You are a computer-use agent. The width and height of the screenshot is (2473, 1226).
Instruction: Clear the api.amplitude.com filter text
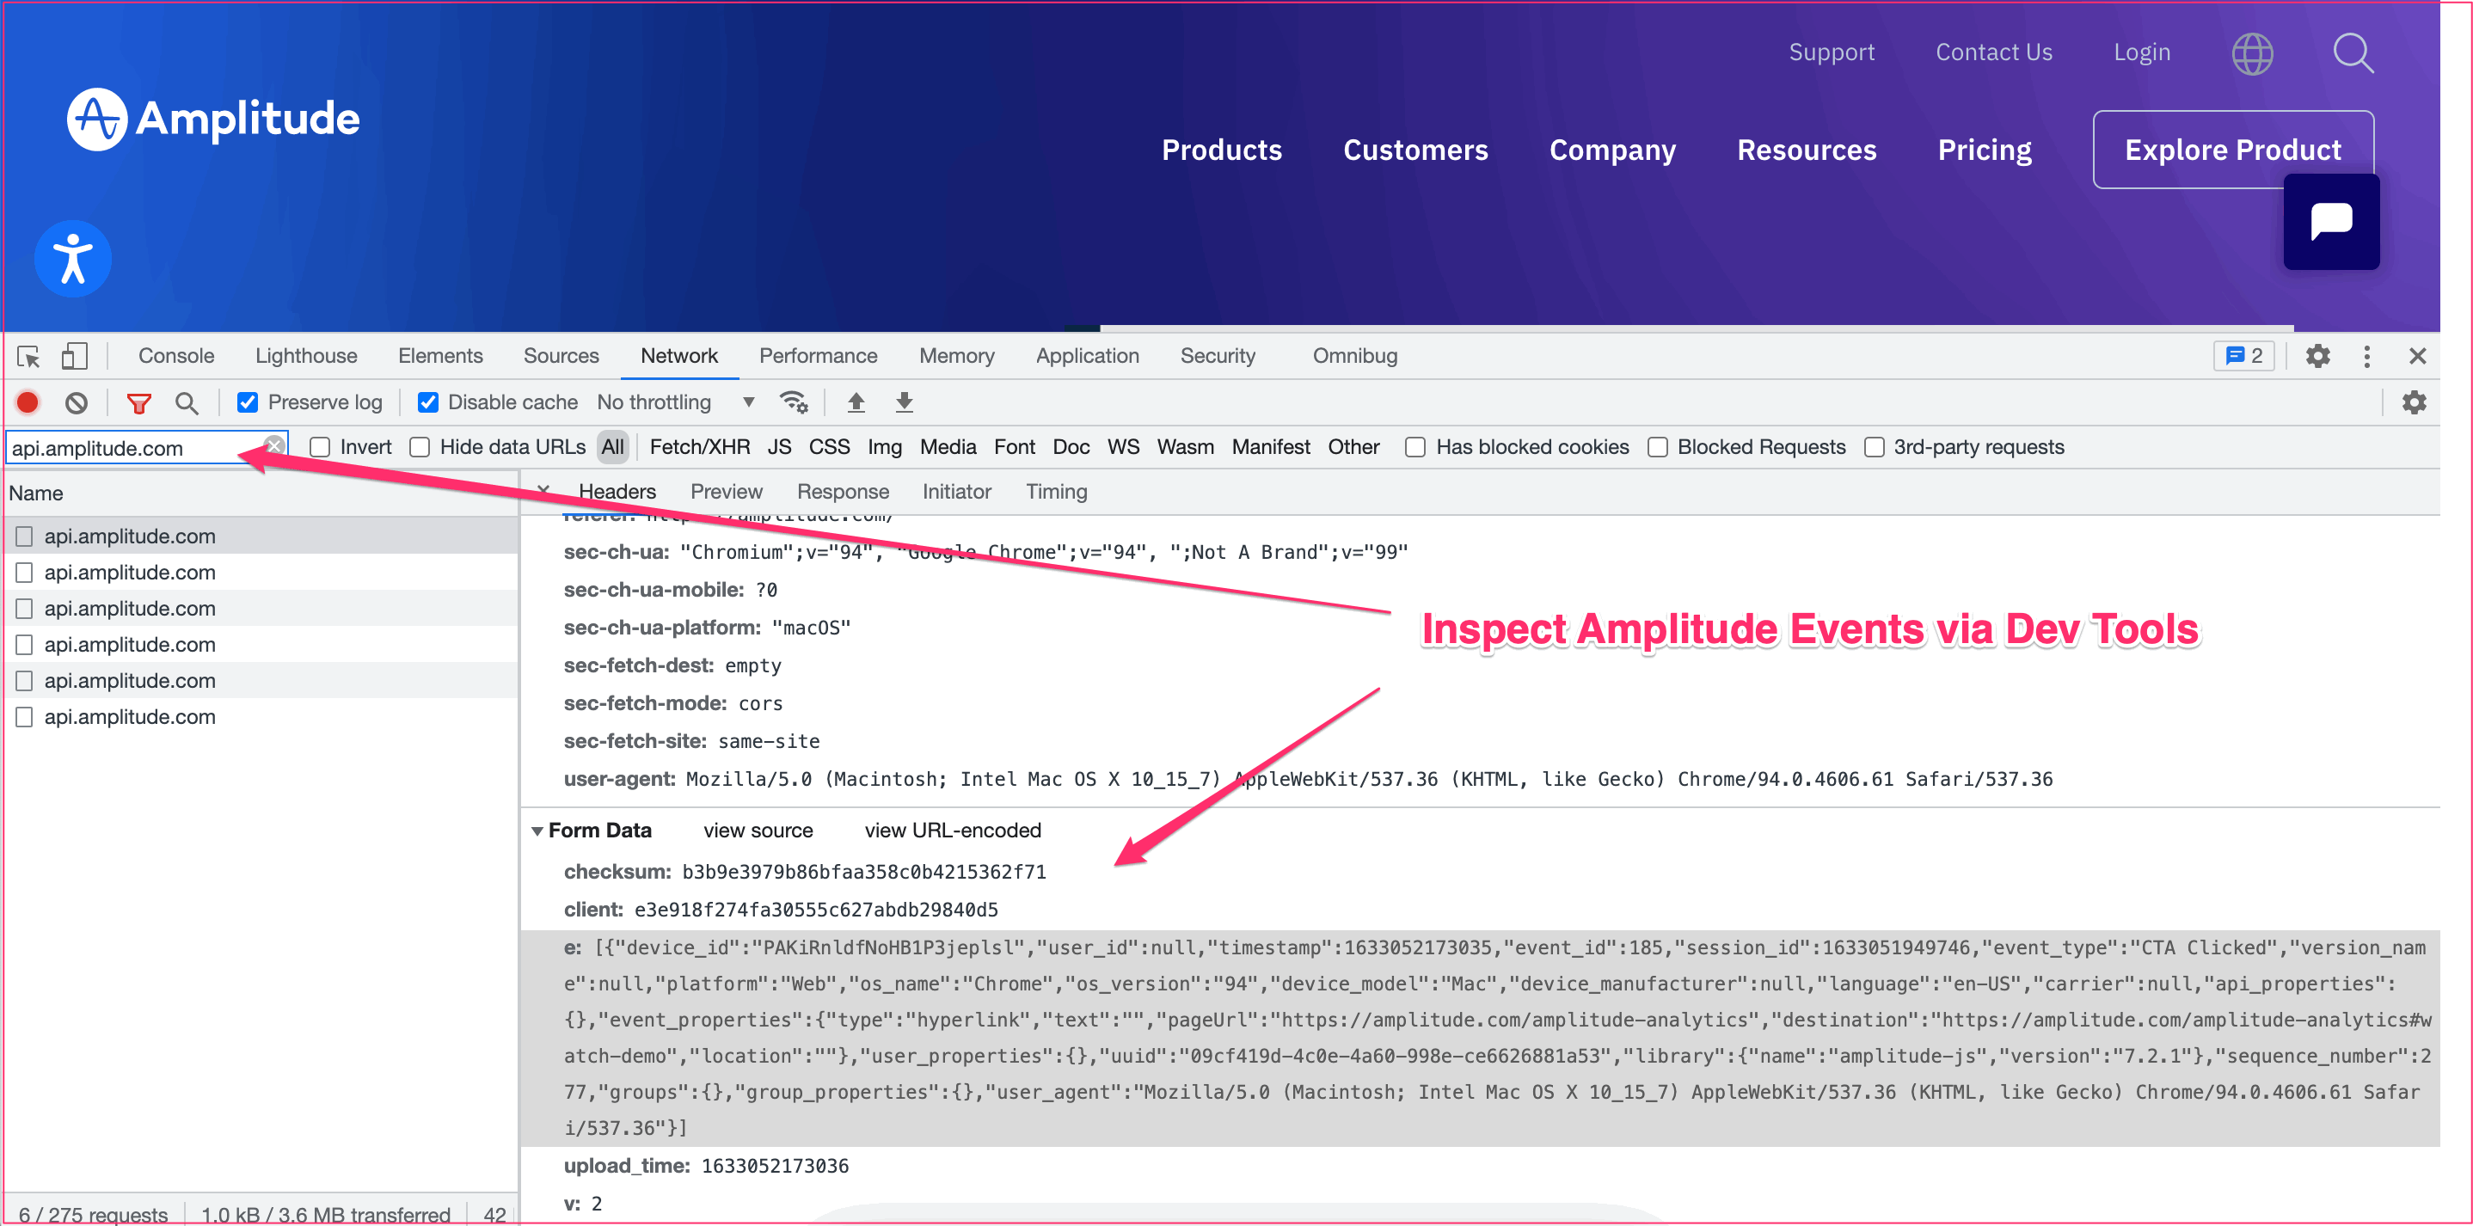tap(274, 445)
